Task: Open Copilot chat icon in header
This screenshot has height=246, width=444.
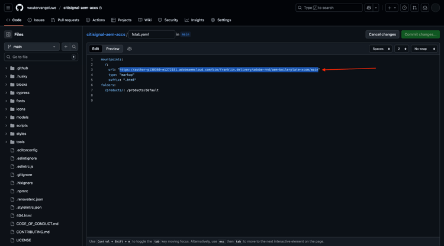Action: point(369,8)
